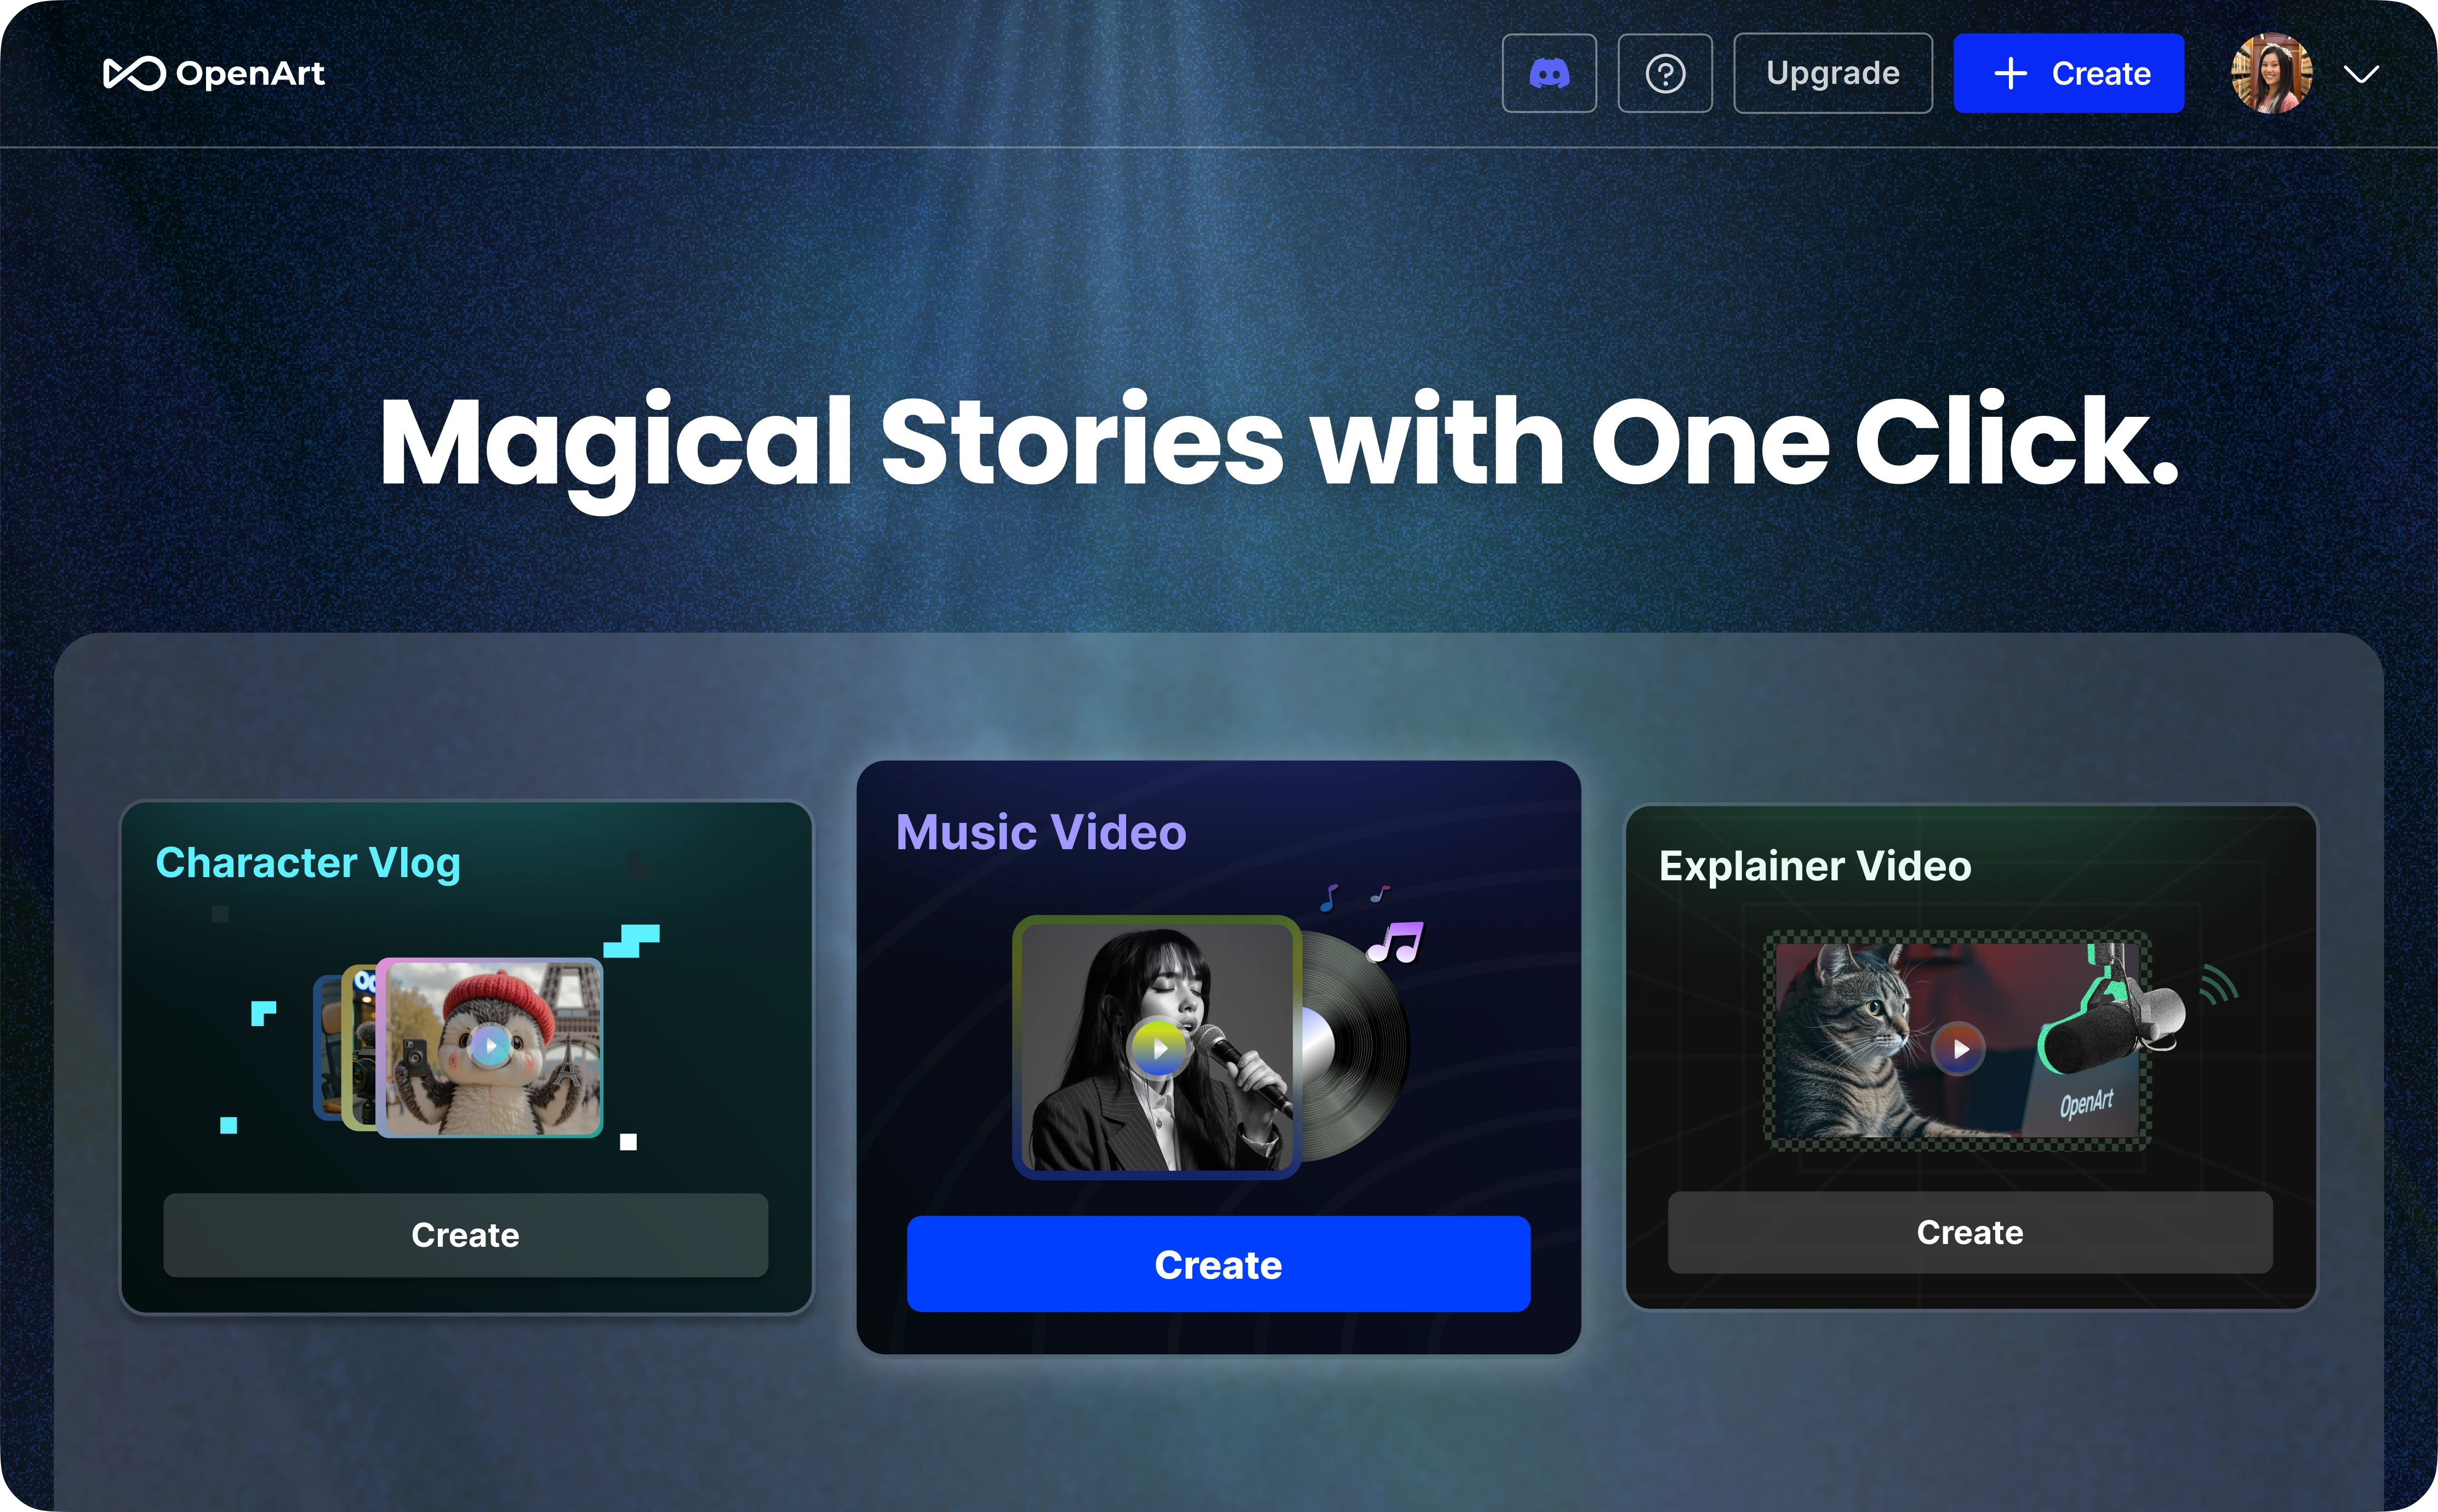Create a Music Video

[1218, 1264]
